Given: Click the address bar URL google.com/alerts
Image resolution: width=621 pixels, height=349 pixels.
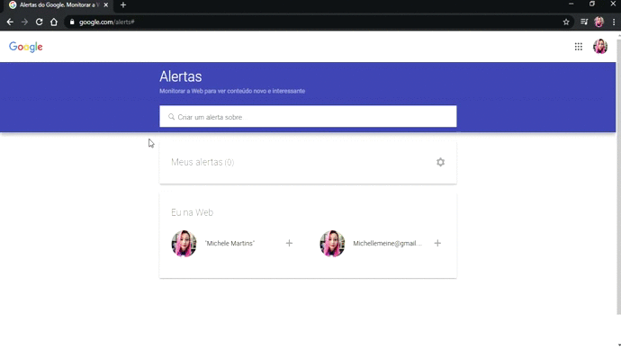Looking at the screenshot, I should click(106, 22).
